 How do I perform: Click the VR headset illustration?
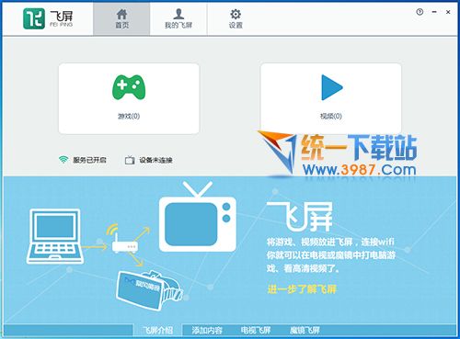tap(149, 290)
